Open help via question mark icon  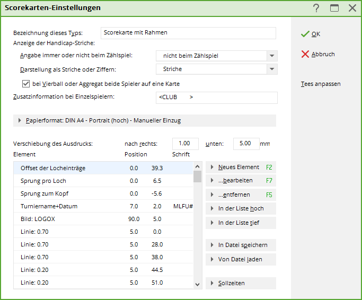(x=316, y=8)
